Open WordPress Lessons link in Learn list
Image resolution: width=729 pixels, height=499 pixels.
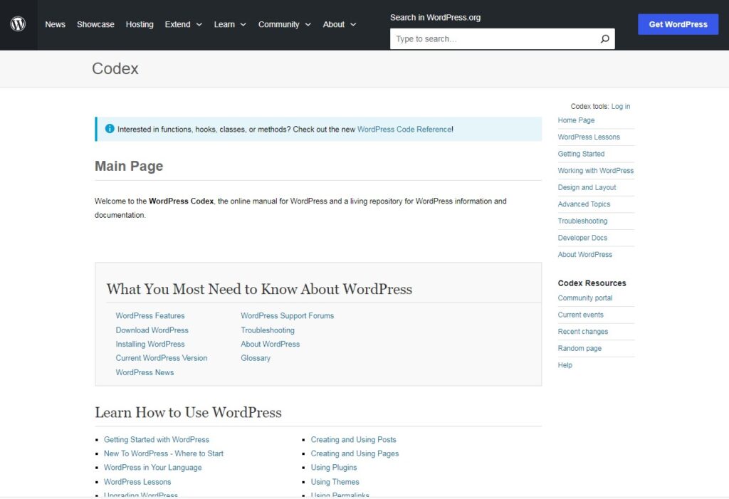[137, 481]
